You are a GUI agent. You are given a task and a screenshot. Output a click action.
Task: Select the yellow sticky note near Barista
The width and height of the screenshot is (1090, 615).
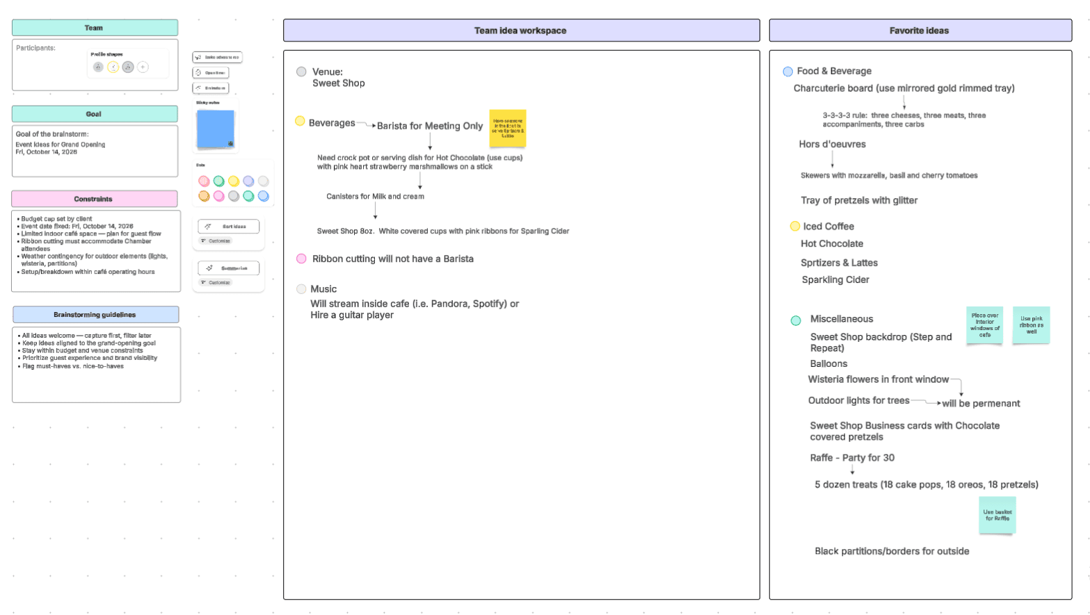[508, 128]
